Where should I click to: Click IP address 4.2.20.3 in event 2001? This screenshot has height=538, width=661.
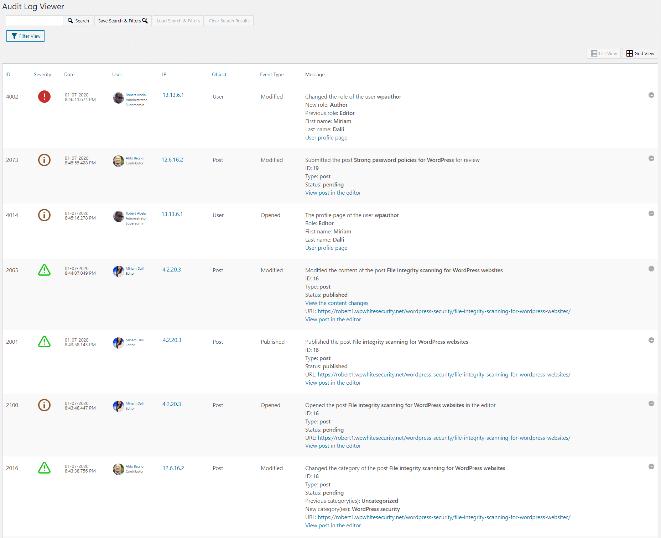[172, 340]
